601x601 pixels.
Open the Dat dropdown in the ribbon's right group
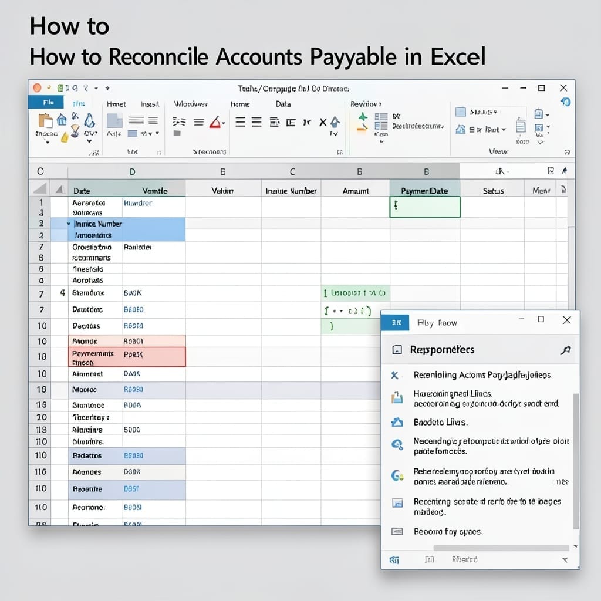point(503,130)
